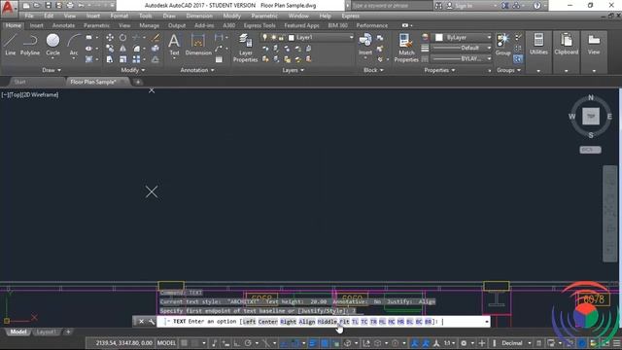Open the Dimension menu
Image resolution: width=622 pixels, height=350 pixels.
(x=199, y=16)
